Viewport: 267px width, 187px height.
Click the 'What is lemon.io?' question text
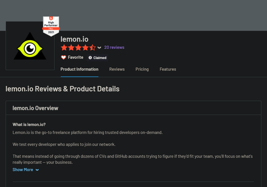29,125
